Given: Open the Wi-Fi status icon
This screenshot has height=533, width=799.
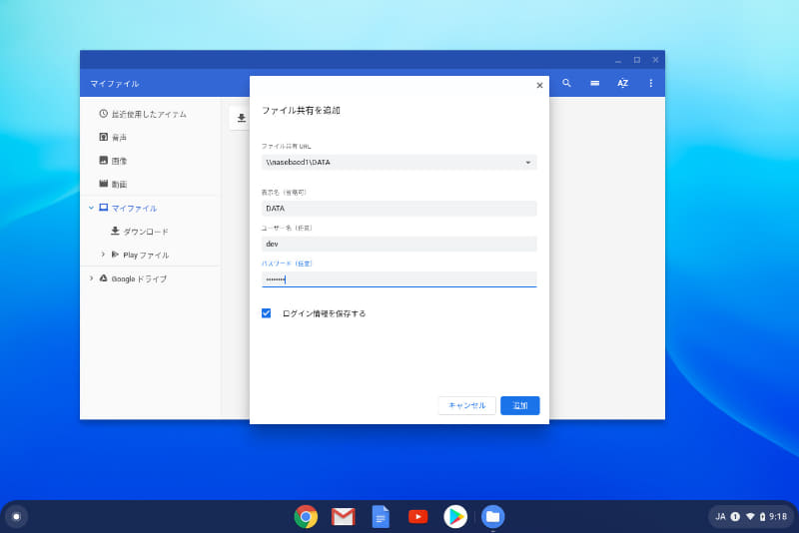Looking at the screenshot, I should pyautogui.click(x=750, y=517).
